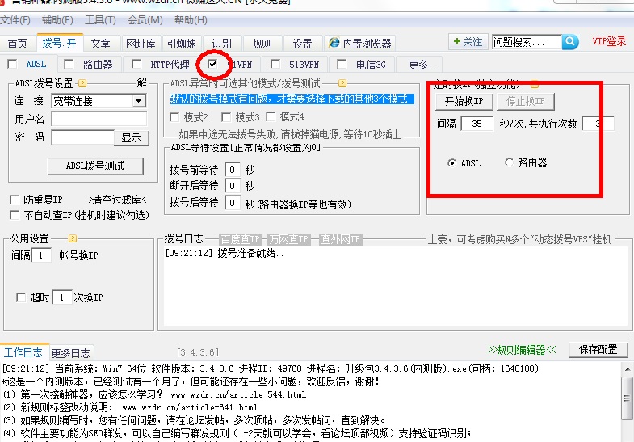Viewport: 634px width, 442px height.
Task: Open the 内置浏览器 tab with globe icon
Action: (x=360, y=44)
